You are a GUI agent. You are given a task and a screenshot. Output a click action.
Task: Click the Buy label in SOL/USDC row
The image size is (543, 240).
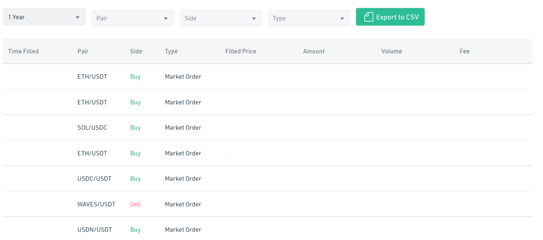(135, 127)
